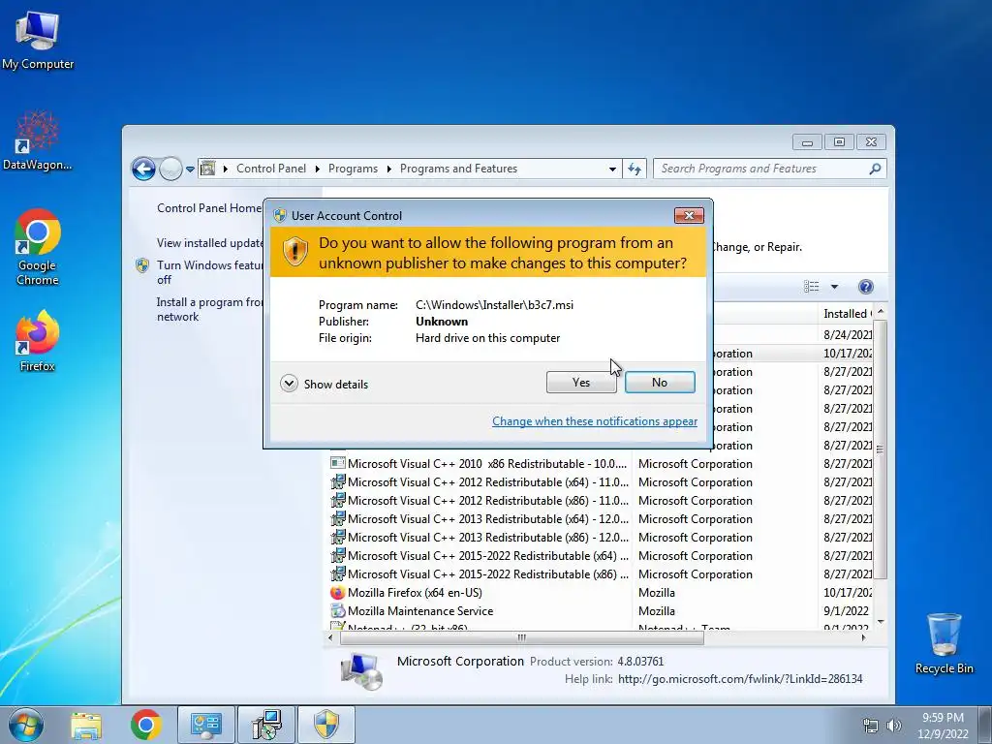Open the Control Panel Home link
Image resolution: width=992 pixels, height=744 pixels.
point(209,208)
